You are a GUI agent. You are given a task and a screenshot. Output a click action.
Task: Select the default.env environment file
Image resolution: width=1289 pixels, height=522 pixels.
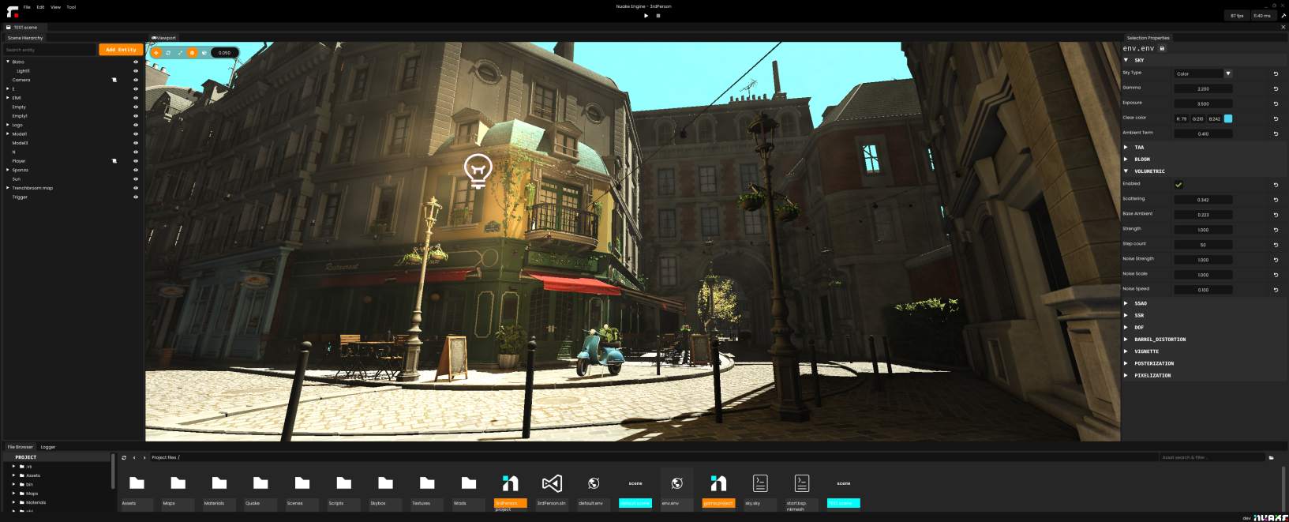pyautogui.click(x=594, y=483)
